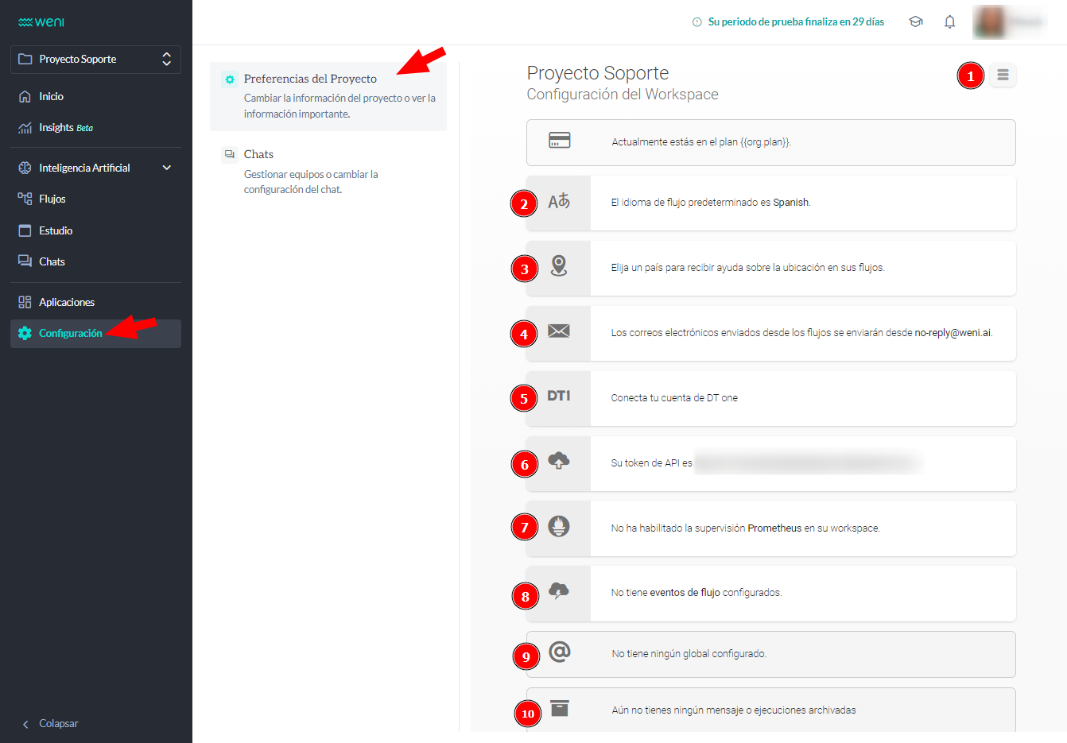Image resolution: width=1067 pixels, height=743 pixels.
Task: Open the hamburger menu beside Proyecto Soporte title
Action: pyautogui.click(x=1003, y=75)
